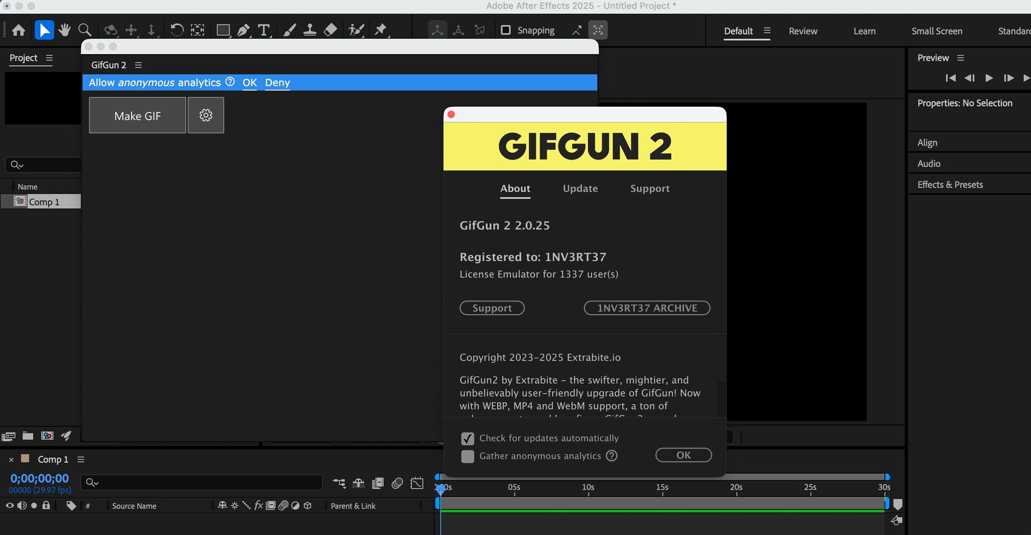1031x535 pixels.
Task: Open the GifGun 2 panel menu
Action: (x=138, y=65)
